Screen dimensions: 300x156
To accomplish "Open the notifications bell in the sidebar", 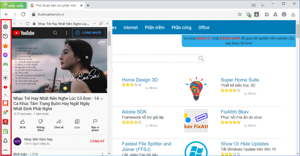I will tap(5, 141).
